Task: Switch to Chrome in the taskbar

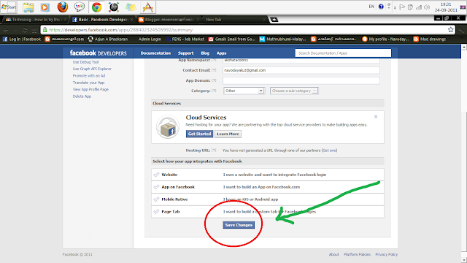Action: [x=96, y=7]
